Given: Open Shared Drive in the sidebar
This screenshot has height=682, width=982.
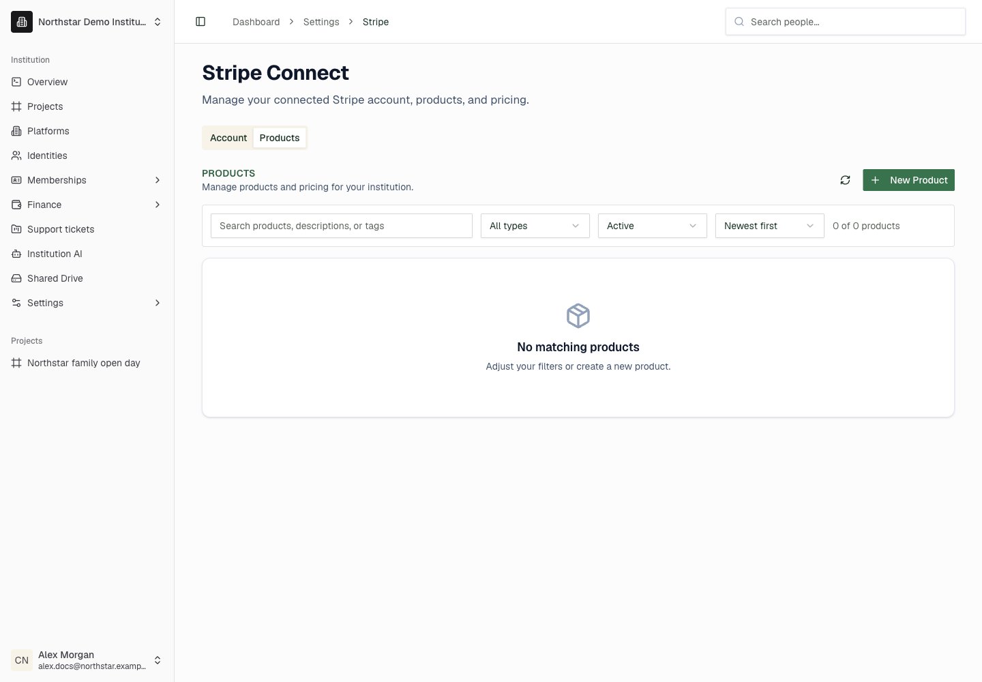Looking at the screenshot, I should pos(87,278).
